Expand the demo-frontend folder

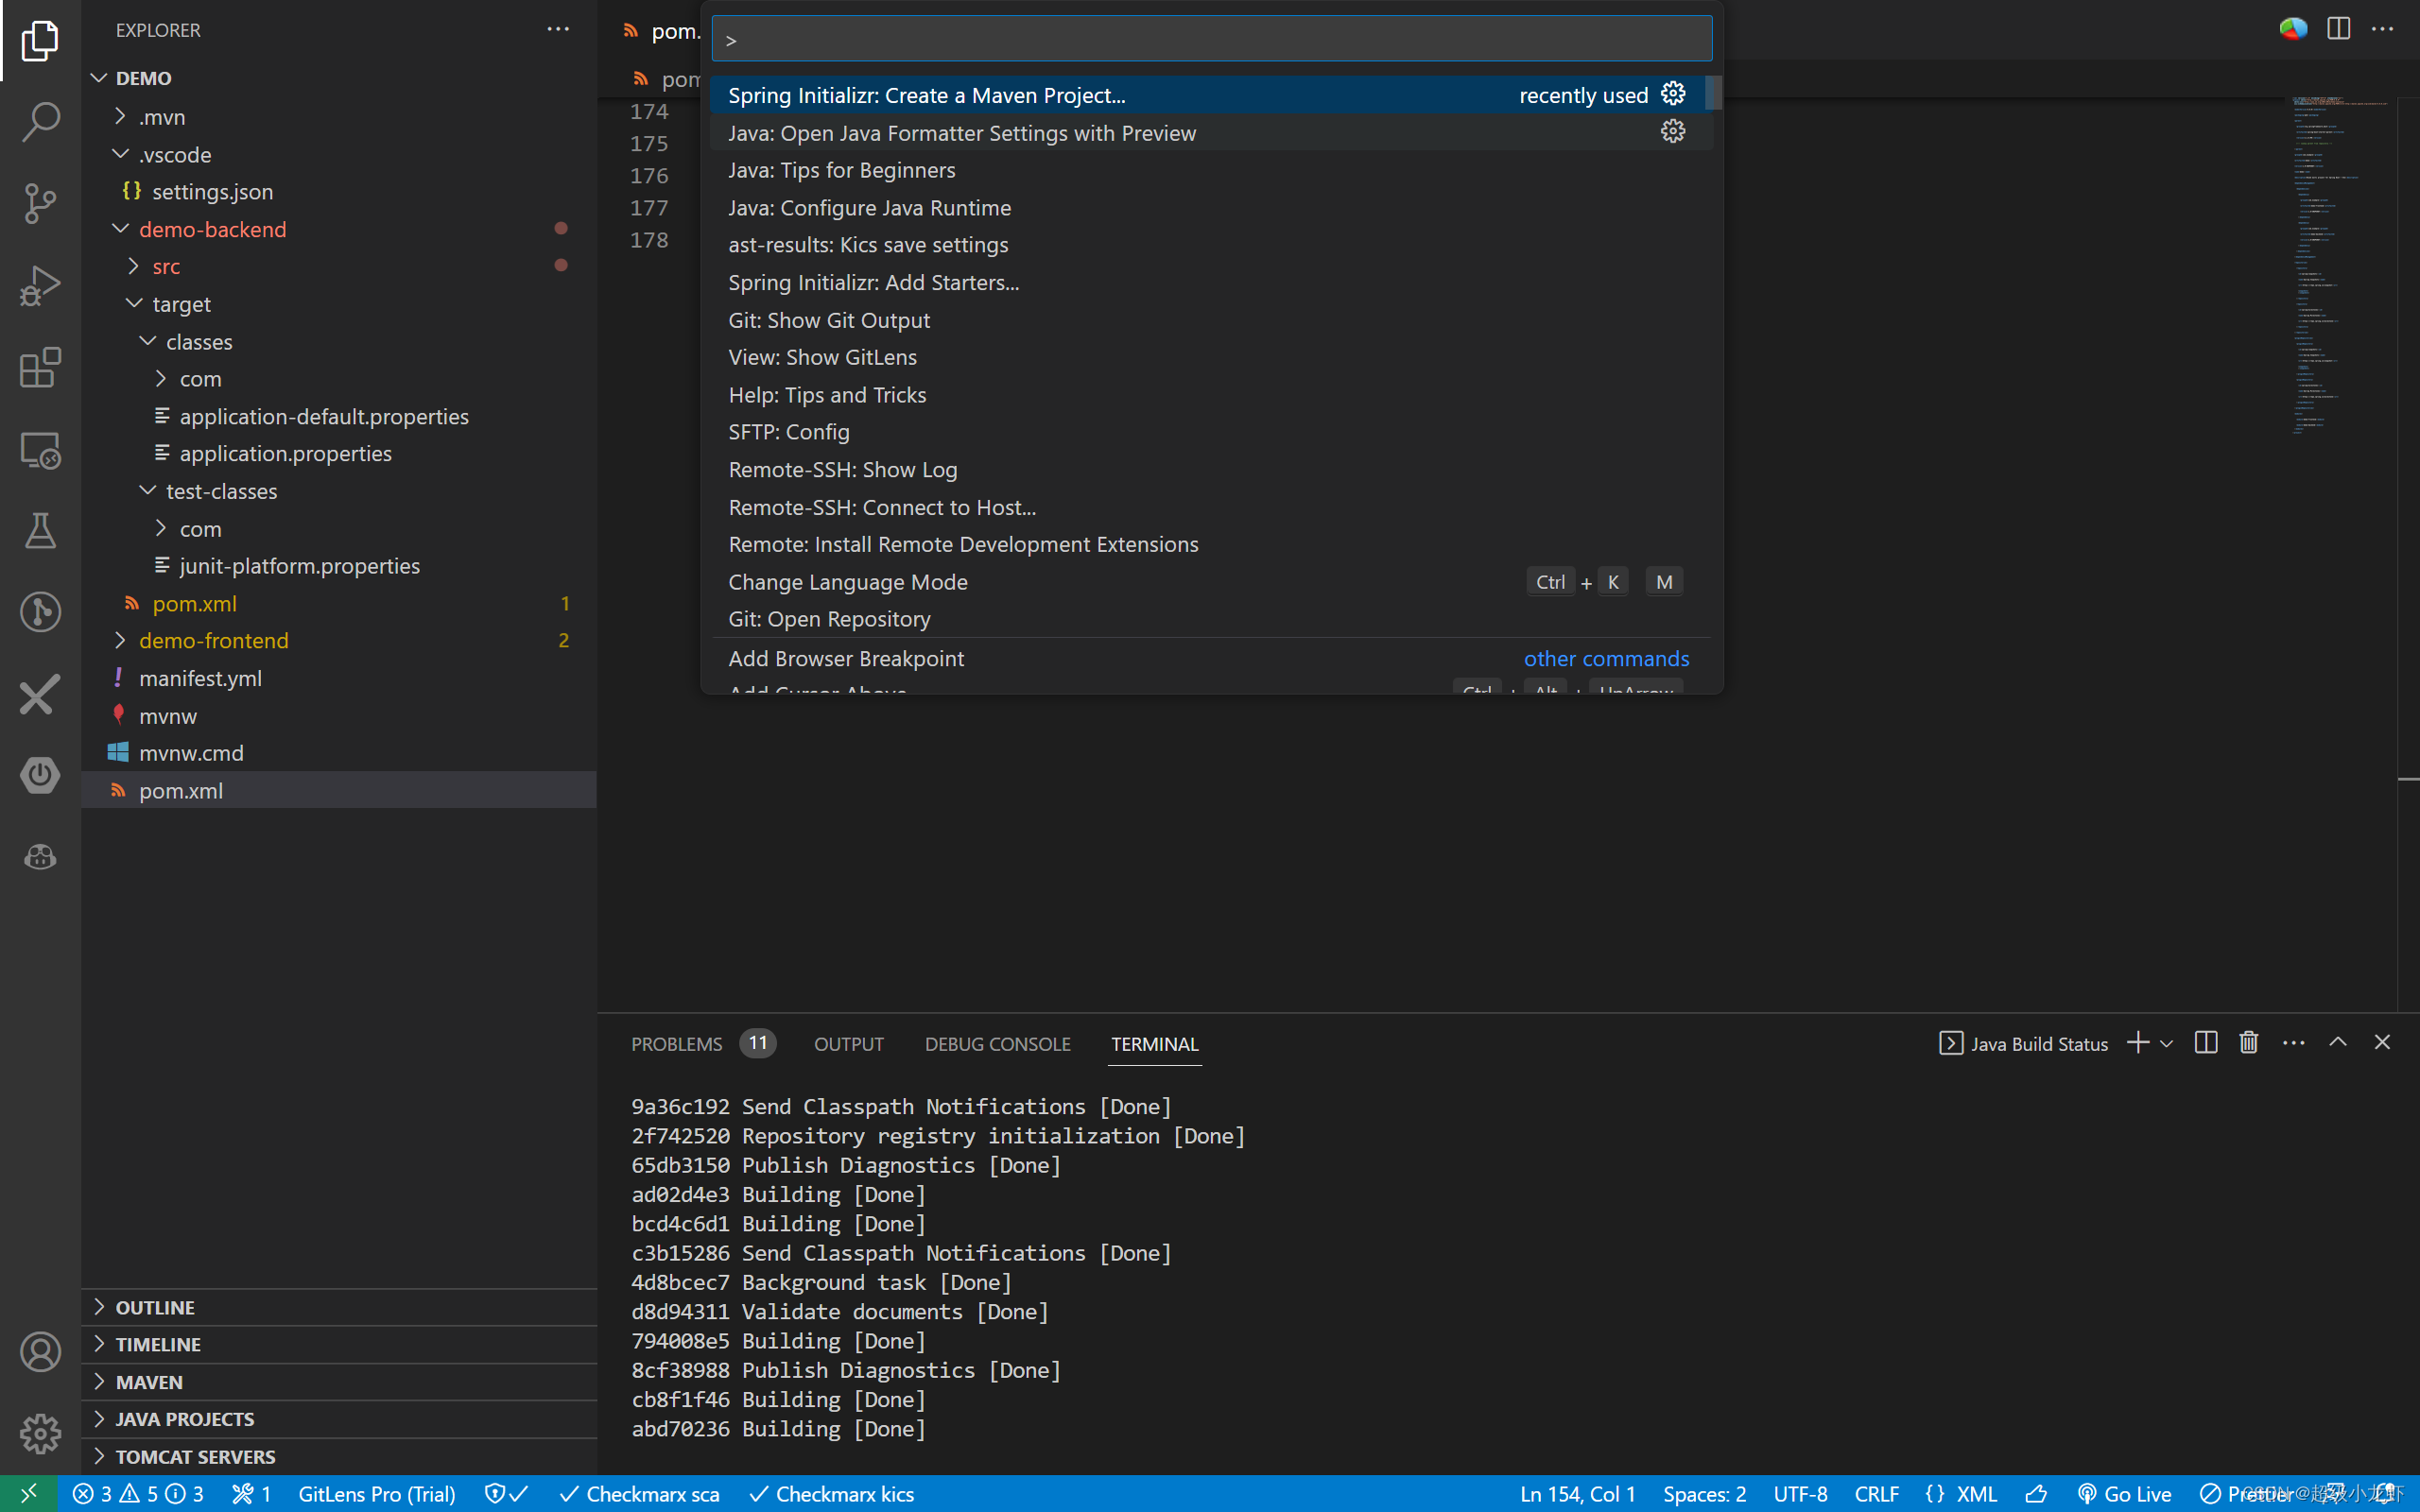213,641
